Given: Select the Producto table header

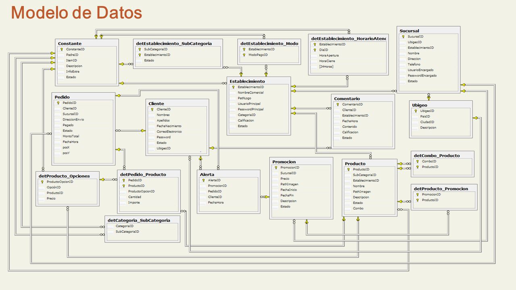Looking at the screenshot, I should click(355, 164).
